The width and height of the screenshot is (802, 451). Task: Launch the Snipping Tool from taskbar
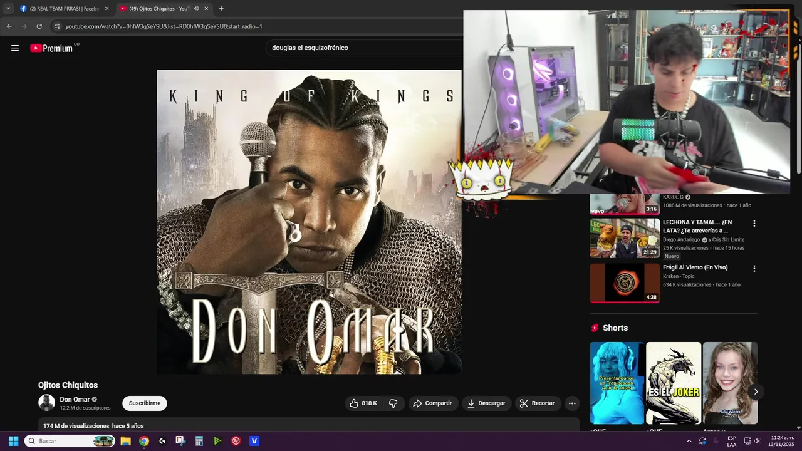tap(180, 441)
